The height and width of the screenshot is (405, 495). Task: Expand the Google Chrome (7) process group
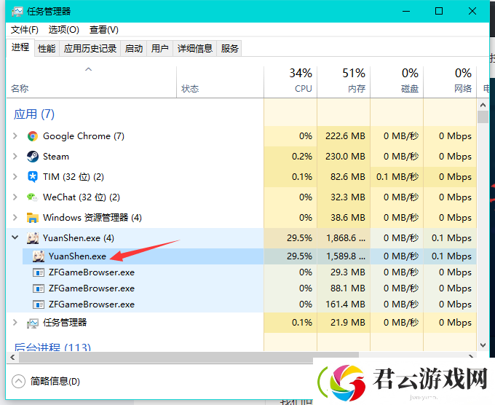tap(15, 136)
